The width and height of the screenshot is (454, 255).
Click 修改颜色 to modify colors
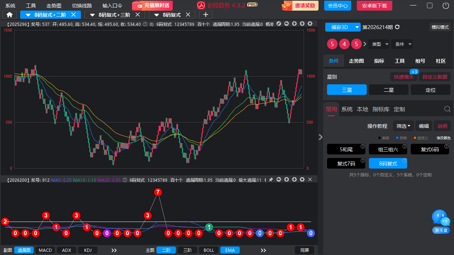tap(443, 138)
